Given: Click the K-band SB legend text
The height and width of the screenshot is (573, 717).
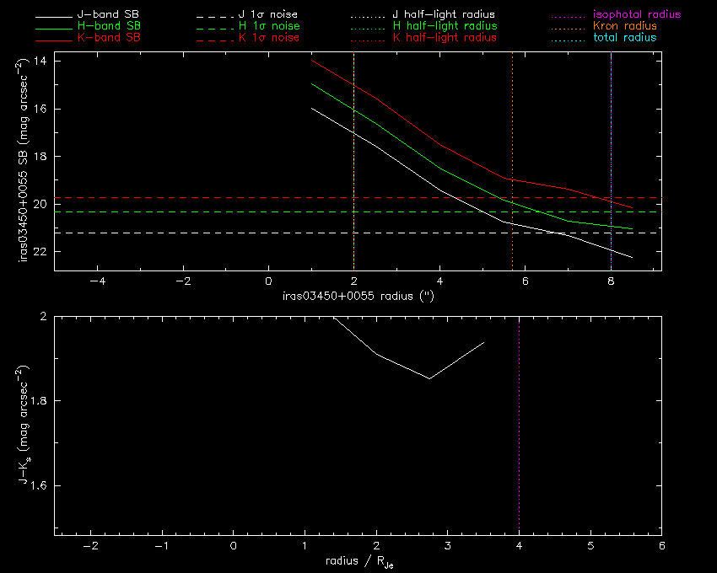Looking at the screenshot, I should click(x=114, y=38).
